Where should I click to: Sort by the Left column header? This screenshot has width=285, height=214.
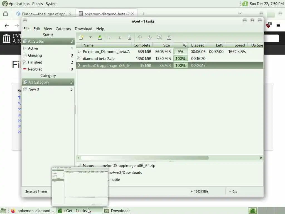click(216, 45)
